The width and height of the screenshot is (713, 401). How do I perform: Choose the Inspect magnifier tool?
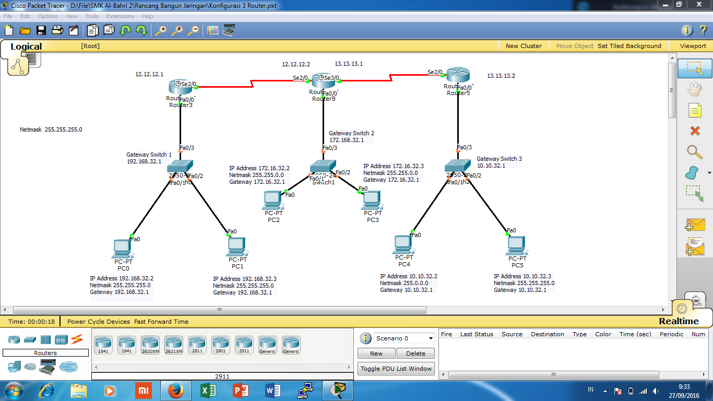(695, 152)
